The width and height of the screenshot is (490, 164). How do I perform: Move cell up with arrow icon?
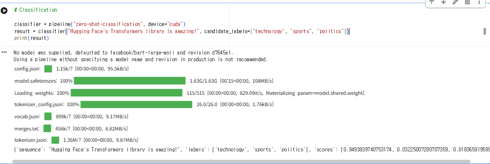click(432, 2)
